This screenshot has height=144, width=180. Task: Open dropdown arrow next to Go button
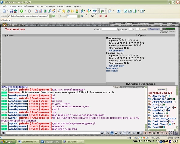pos(56,16)
